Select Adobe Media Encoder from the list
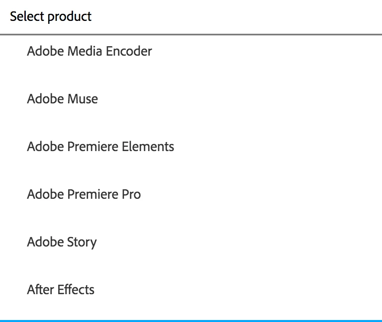 [x=90, y=51]
